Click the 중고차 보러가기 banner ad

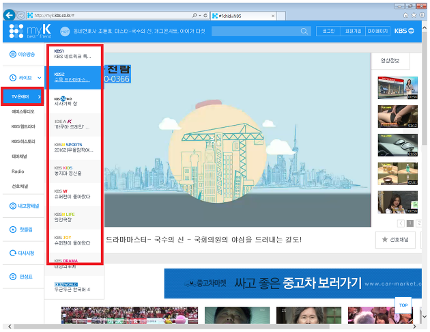coord(293,283)
